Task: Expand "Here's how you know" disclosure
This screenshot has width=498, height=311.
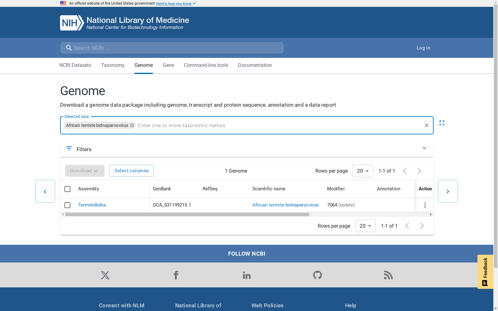Action: click(176, 3)
